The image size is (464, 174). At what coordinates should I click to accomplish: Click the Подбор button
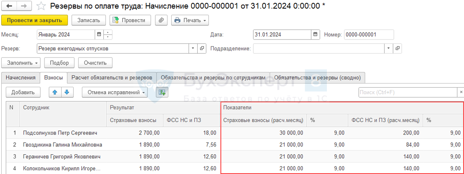59,63
